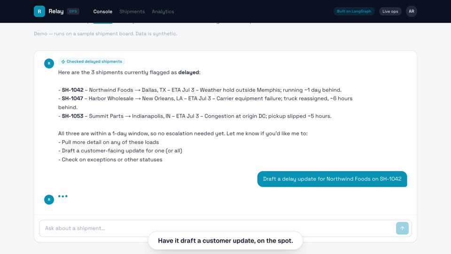
Task: Open the AR user avatar
Action: click(x=412, y=11)
